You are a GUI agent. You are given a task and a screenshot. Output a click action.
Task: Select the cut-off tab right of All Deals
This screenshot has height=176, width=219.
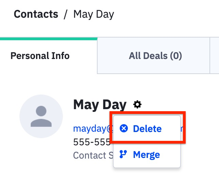215,56
